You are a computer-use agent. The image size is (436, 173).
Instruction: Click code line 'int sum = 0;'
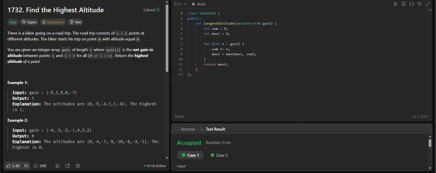pos(216,28)
